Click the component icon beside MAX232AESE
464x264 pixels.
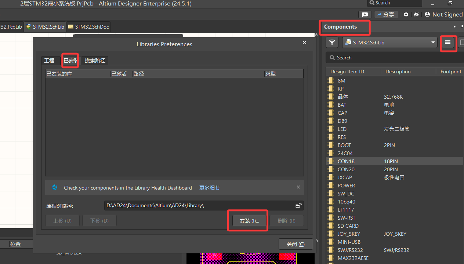(331, 258)
